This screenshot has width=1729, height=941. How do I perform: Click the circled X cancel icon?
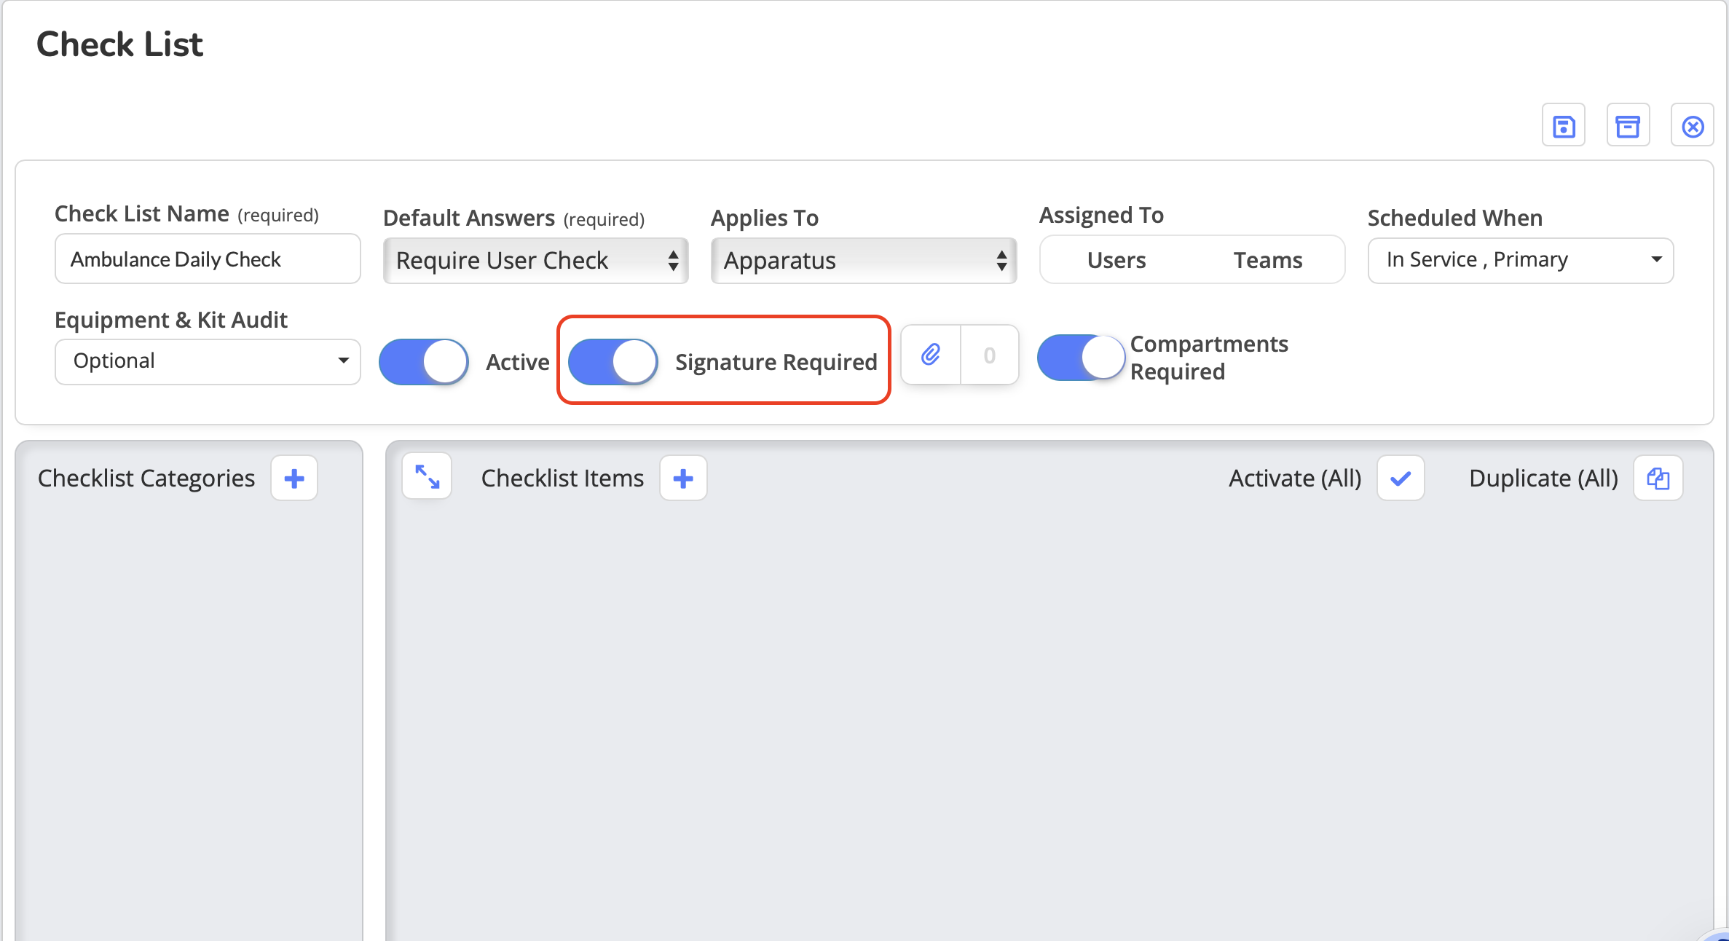point(1693,126)
